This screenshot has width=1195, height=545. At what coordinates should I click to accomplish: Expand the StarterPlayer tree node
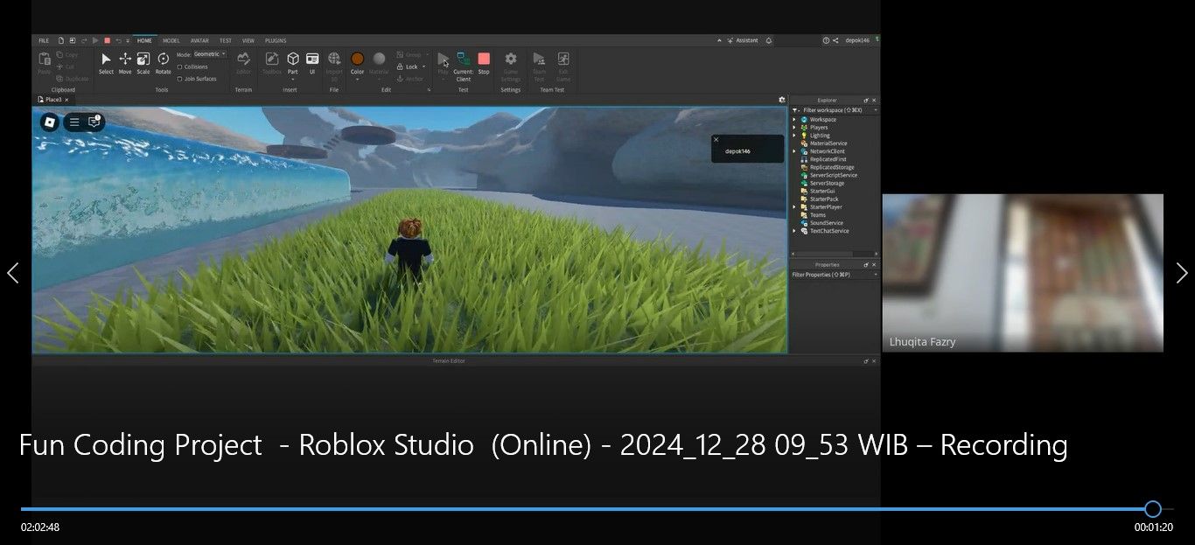pyautogui.click(x=795, y=207)
